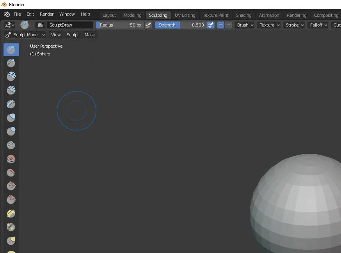Pick the Crease sculpt brush
341x253 pixels.
pyautogui.click(x=11, y=145)
